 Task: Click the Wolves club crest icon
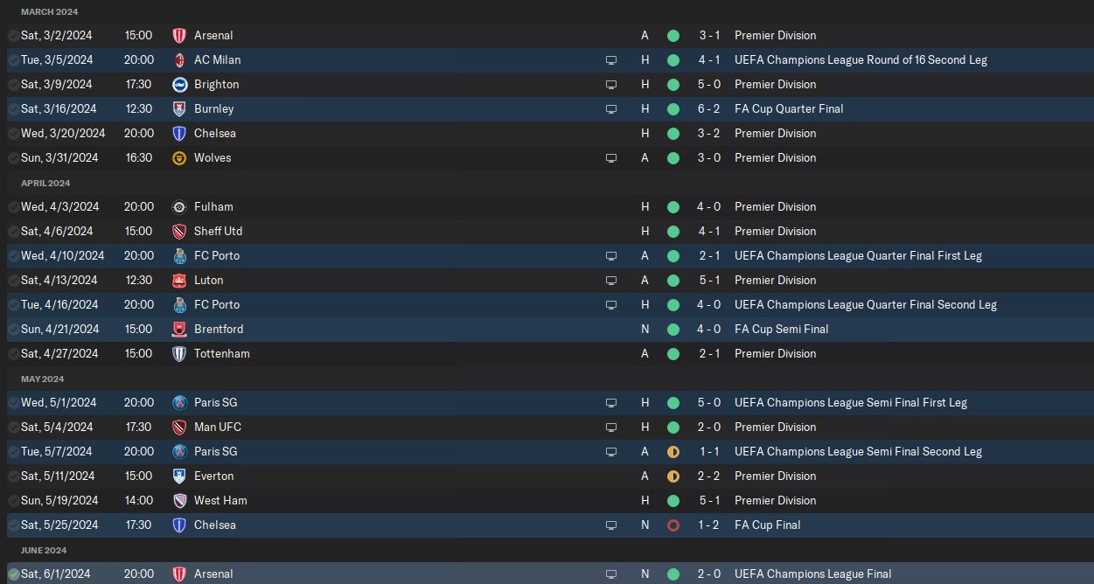(179, 158)
